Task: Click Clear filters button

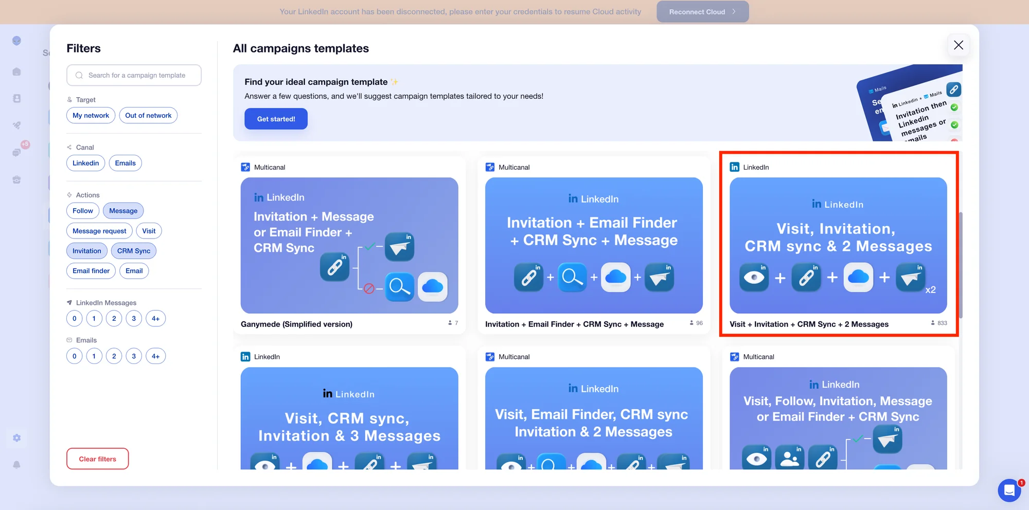Action: (97, 459)
